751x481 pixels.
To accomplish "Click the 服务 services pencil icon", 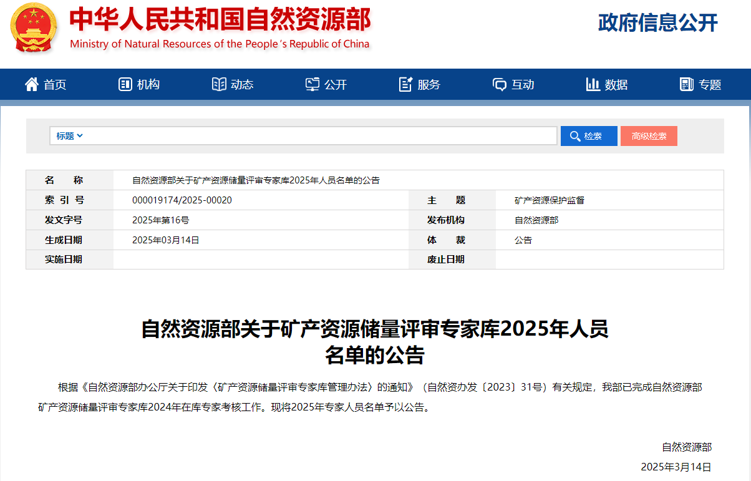I will (x=406, y=84).
